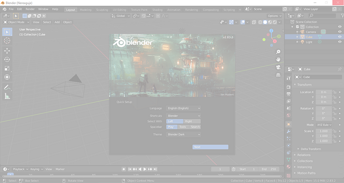The height and width of the screenshot is (183, 344).
Task: Select Right for Select With option
Action: (x=192, y=121)
